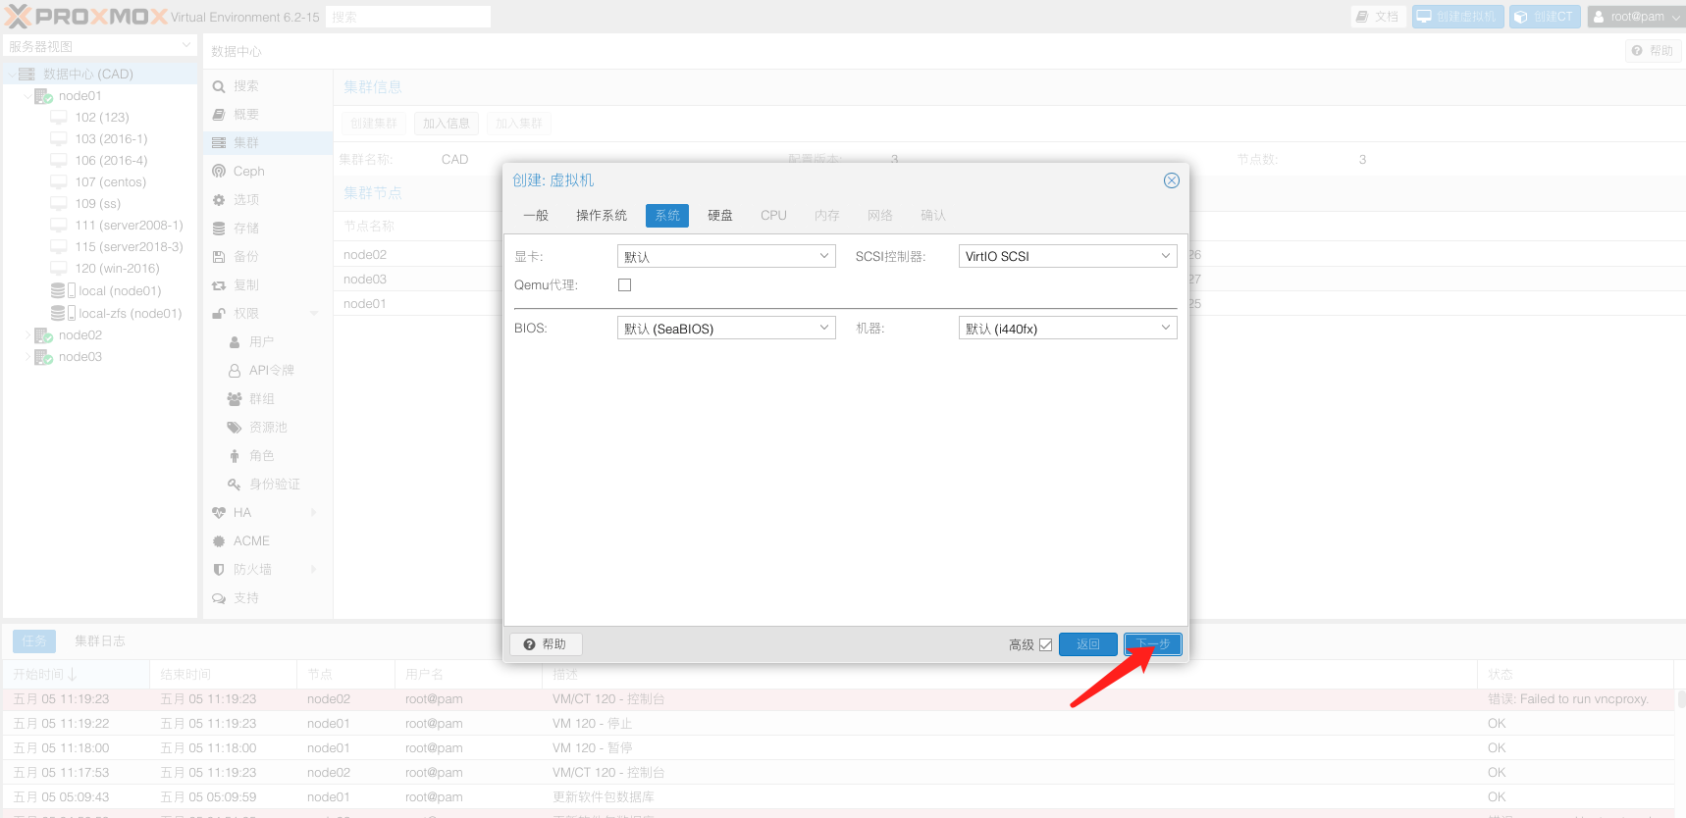The image size is (1686, 818).
Task: Close the Create VM dialog
Action: click(x=1171, y=180)
